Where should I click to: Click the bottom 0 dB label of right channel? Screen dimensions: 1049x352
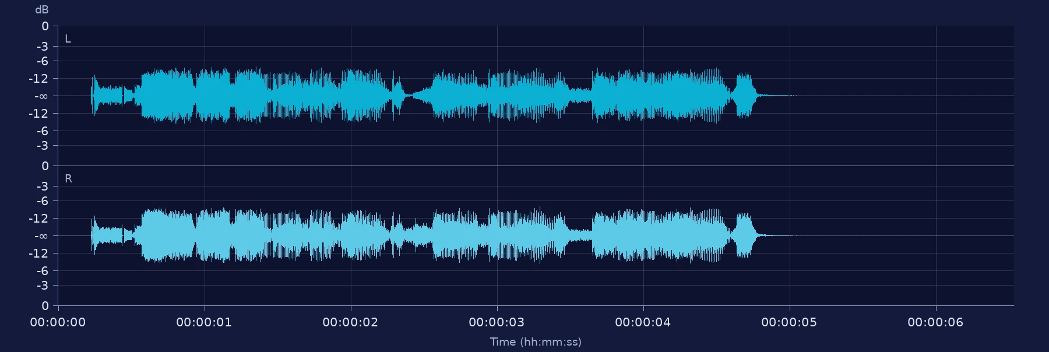click(45, 306)
